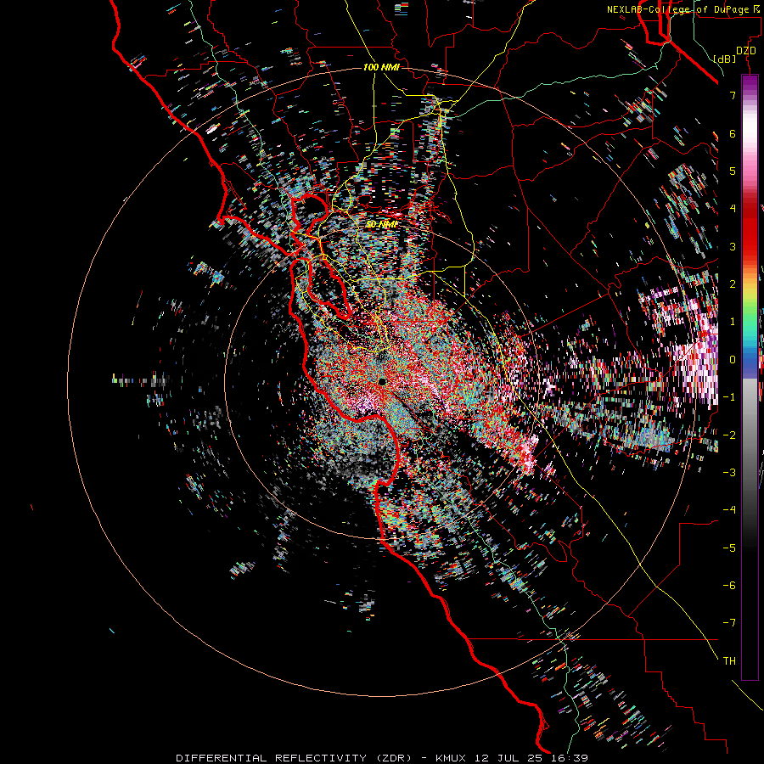Select the 1 value on the scale

[x=733, y=321]
